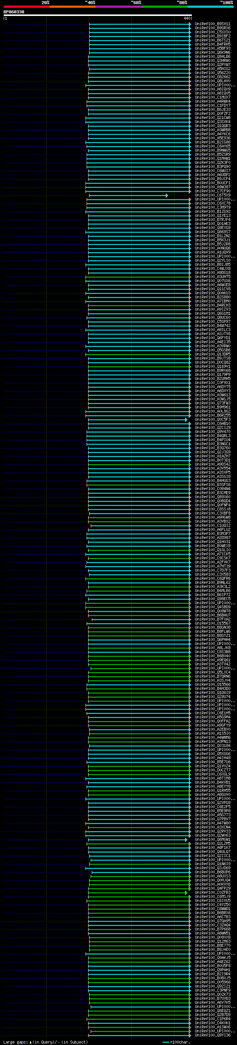
Task: Click the orange ~40% legend color segment
Action: pyautogui.click(x=73, y=7)
